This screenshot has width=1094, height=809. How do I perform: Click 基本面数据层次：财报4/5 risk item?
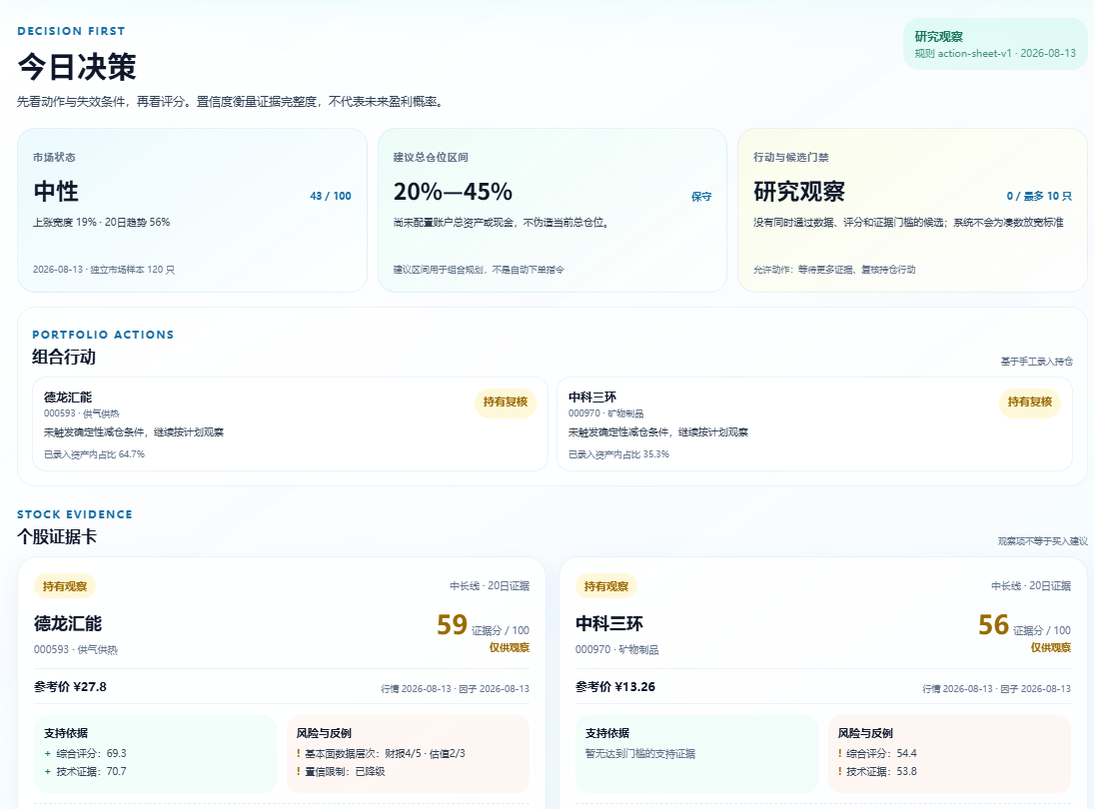[x=381, y=753]
